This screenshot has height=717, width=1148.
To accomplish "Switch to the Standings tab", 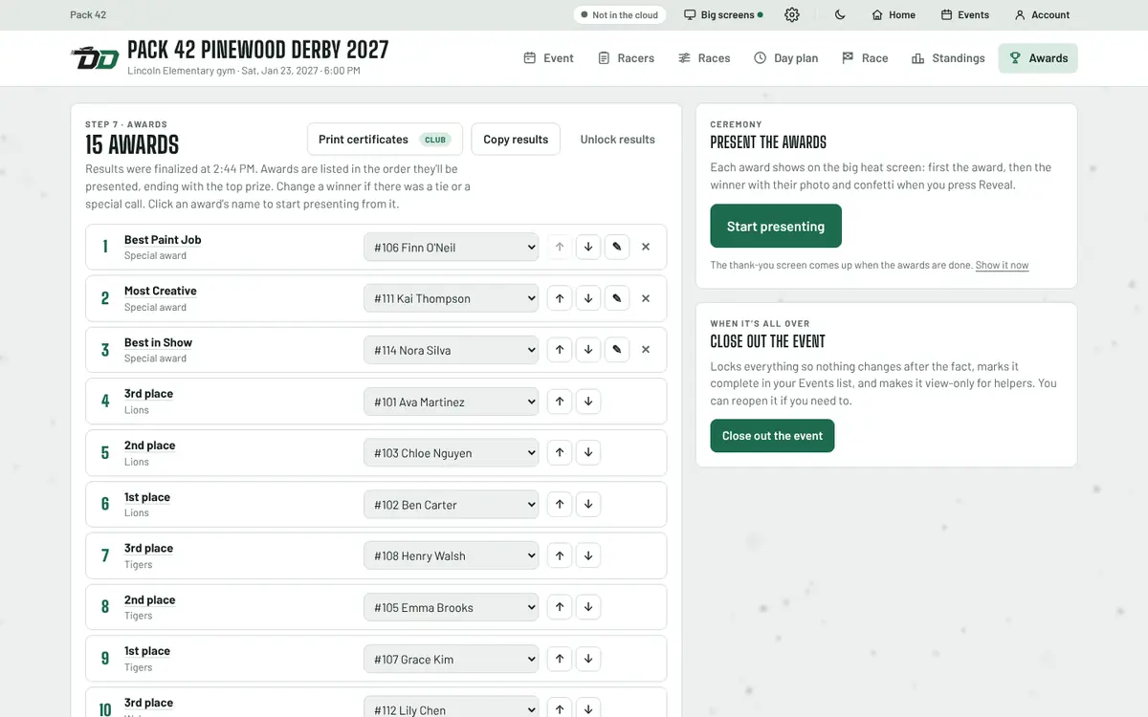I will [948, 58].
